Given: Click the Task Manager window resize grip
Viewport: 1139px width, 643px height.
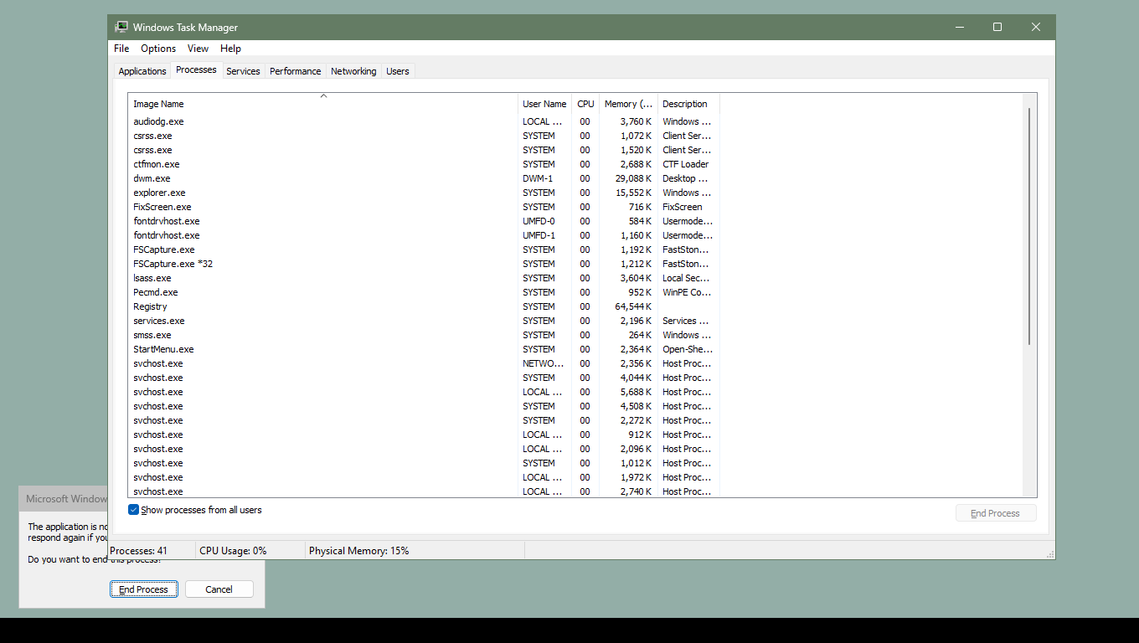Looking at the screenshot, I should click(x=1049, y=554).
